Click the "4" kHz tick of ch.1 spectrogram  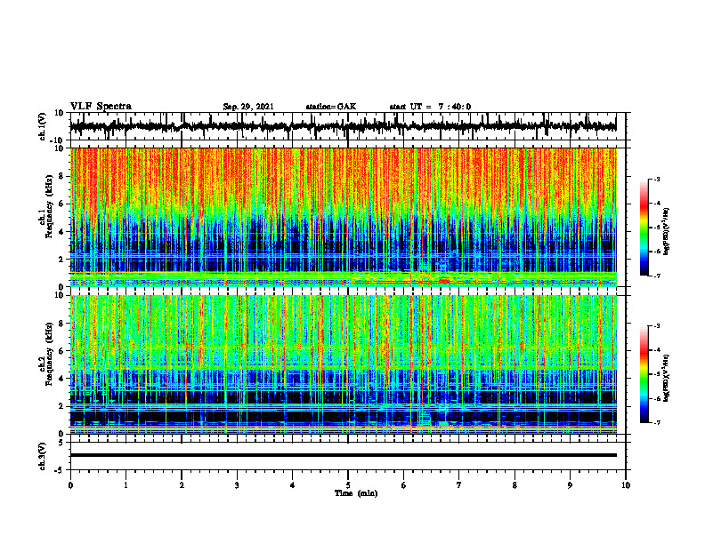61,232
